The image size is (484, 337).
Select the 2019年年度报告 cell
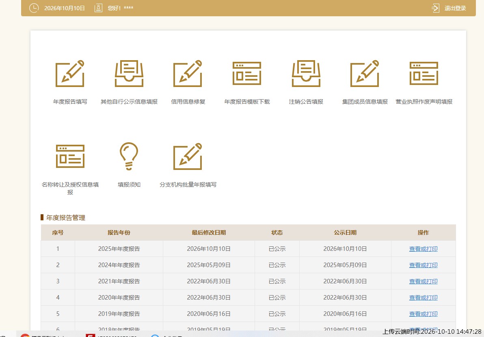119,314
